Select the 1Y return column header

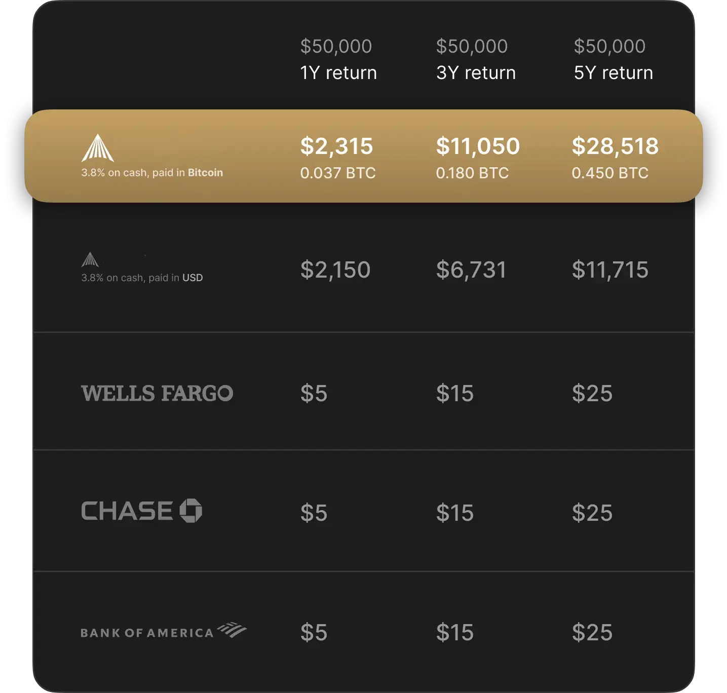338,60
